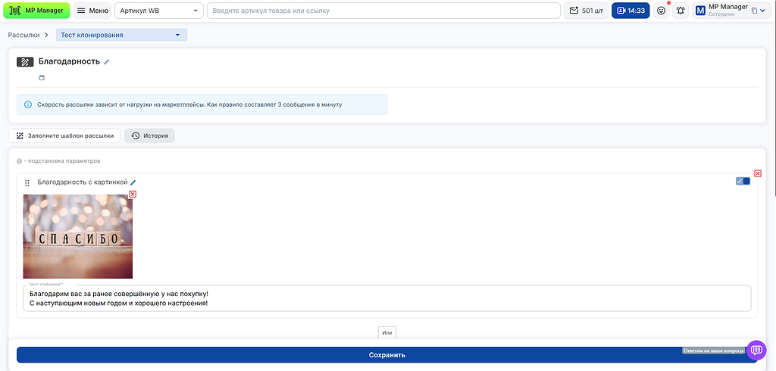Copy account info via the copy icon
Image resolution: width=776 pixels, height=371 pixels.
click(x=755, y=11)
